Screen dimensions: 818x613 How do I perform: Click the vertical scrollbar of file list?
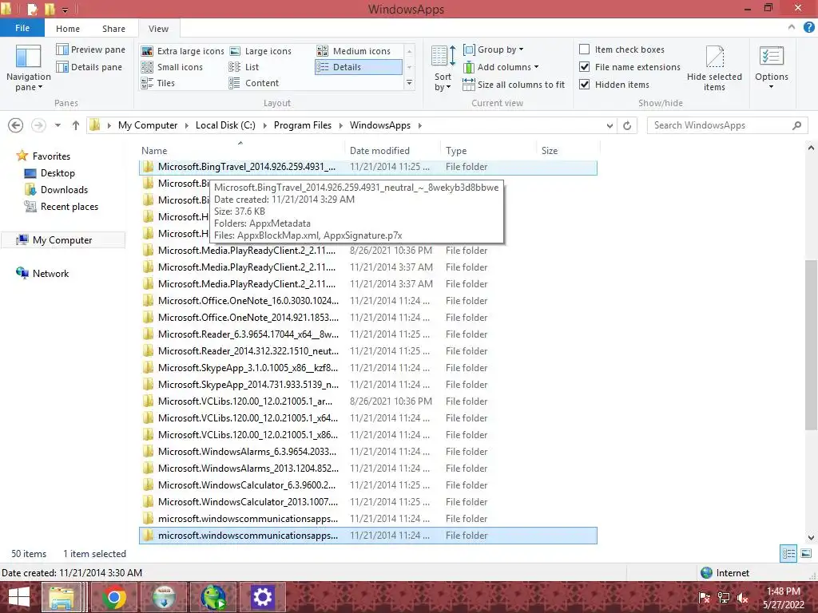point(811,344)
